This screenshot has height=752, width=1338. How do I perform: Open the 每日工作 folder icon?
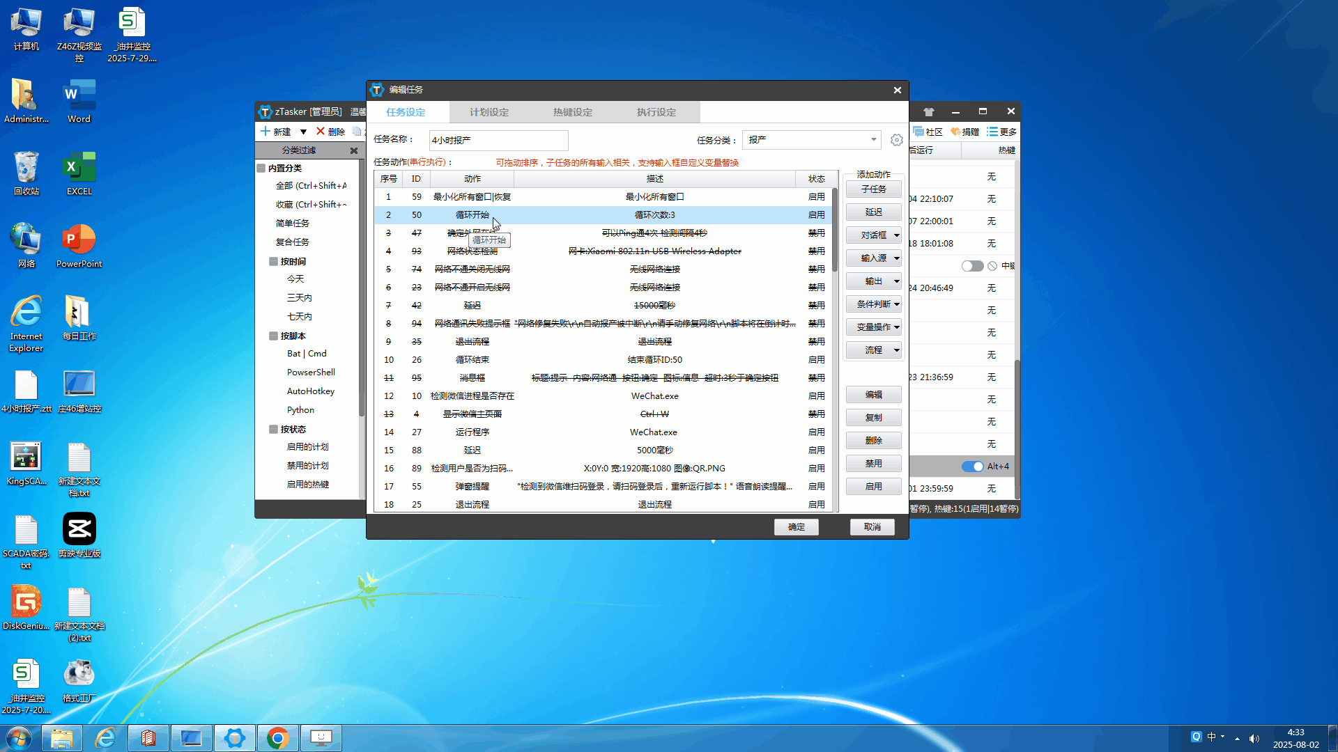pyautogui.click(x=79, y=318)
